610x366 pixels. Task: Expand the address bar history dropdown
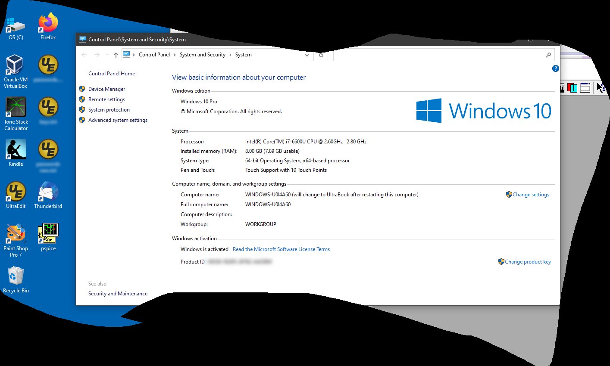pyautogui.click(x=307, y=55)
